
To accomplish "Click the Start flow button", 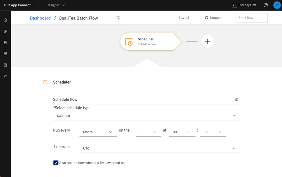I will (251, 18).
